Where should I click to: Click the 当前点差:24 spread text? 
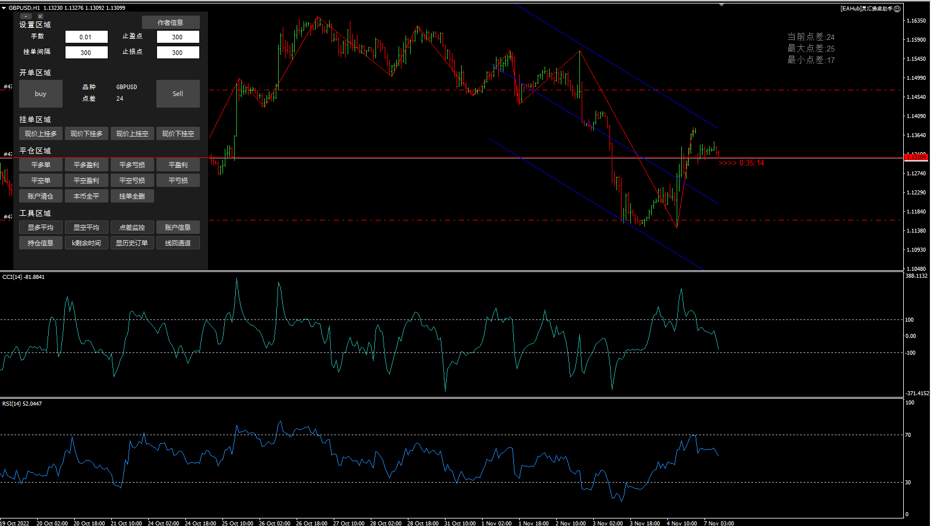point(811,37)
